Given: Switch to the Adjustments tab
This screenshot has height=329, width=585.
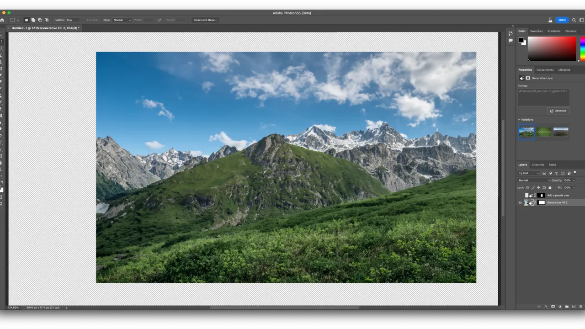Looking at the screenshot, I should 545,70.
